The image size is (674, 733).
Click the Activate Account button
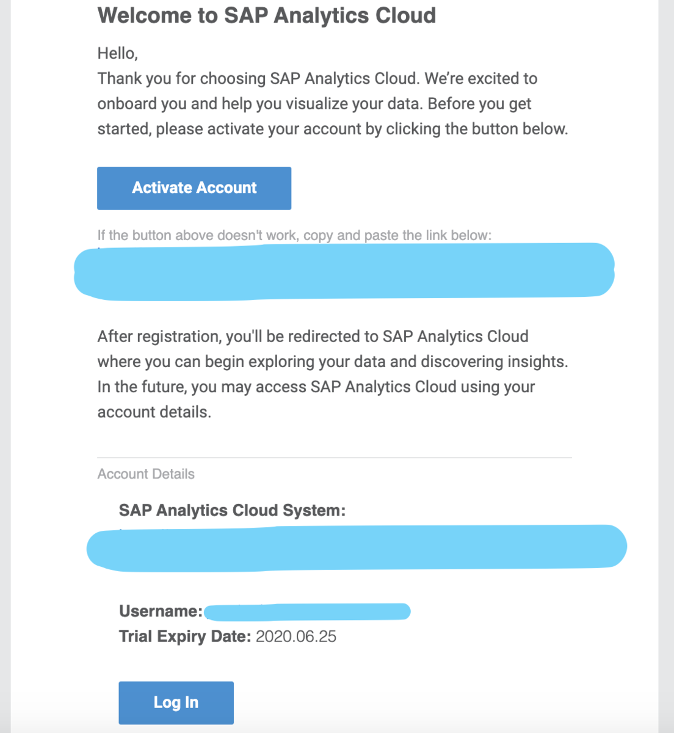click(x=194, y=188)
